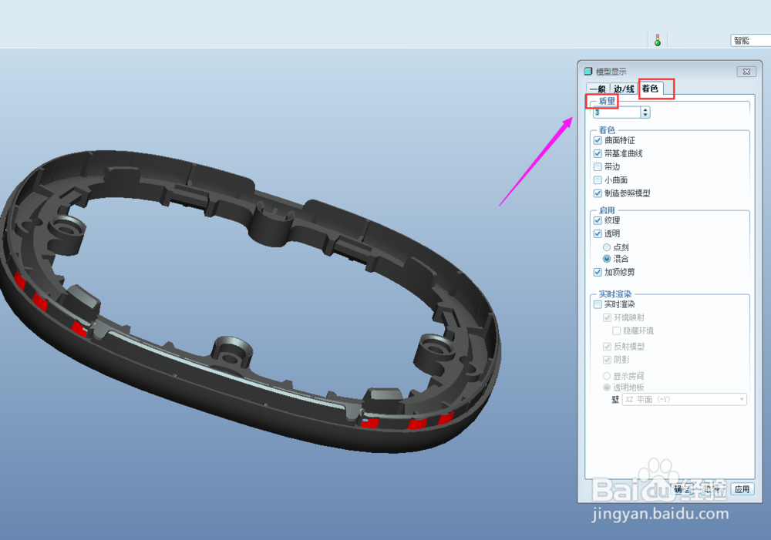The height and width of the screenshot is (540, 771).
Task: Enable the 带边 checkbox
Action: pyautogui.click(x=598, y=166)
